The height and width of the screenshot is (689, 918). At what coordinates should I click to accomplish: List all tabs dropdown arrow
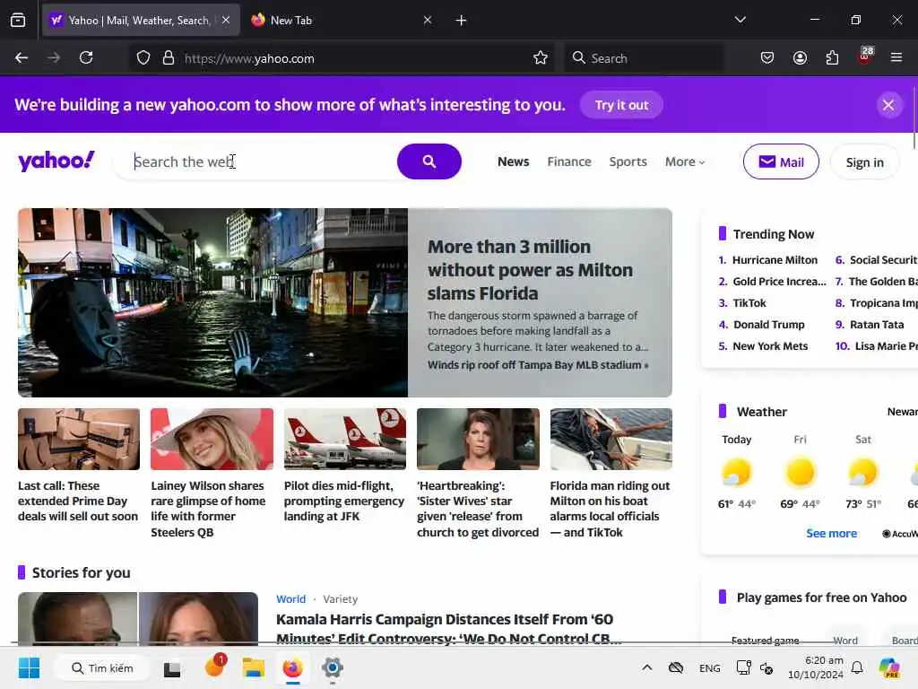pyautogui.click(x=740, y=20)
